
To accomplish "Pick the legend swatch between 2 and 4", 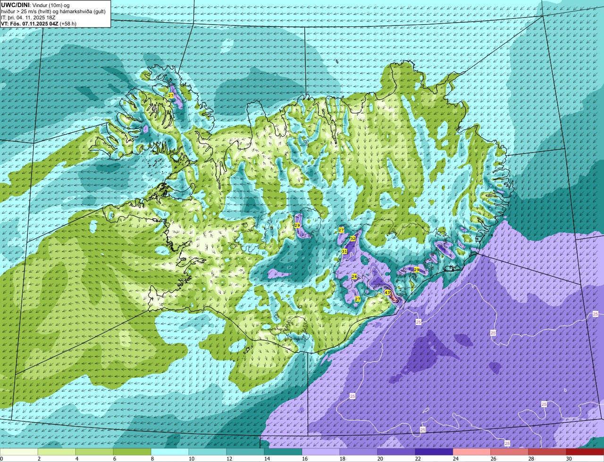I will (57, 452).
